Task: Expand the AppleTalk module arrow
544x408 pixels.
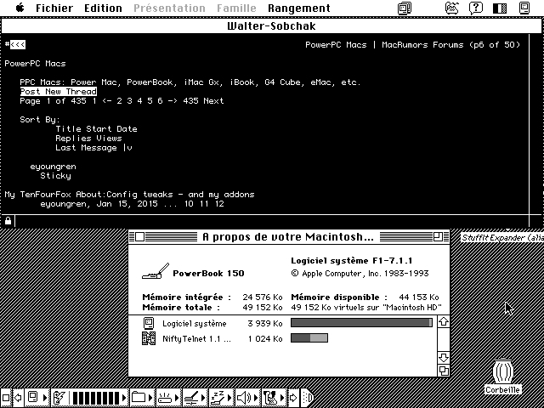Action: click(x=45, y=397)
